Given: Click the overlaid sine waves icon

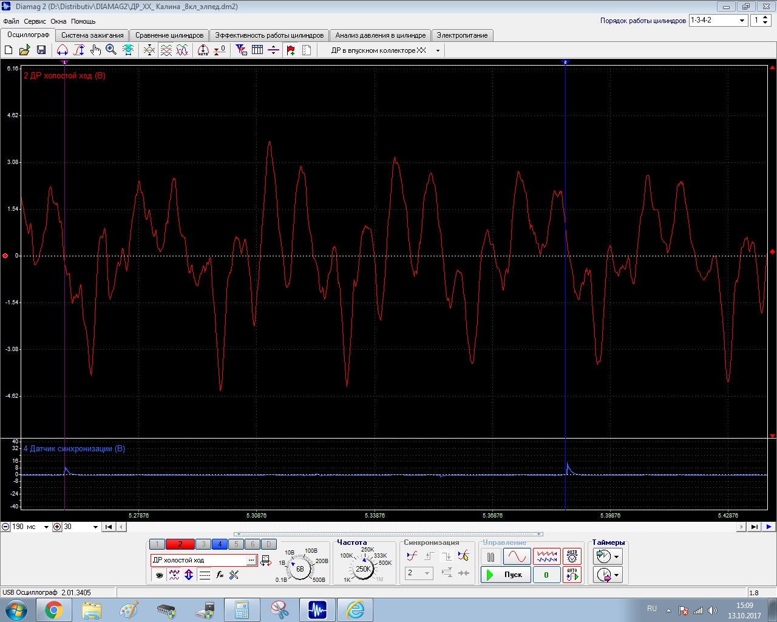Looking at the screenshot, I should (x=182, y=50).
